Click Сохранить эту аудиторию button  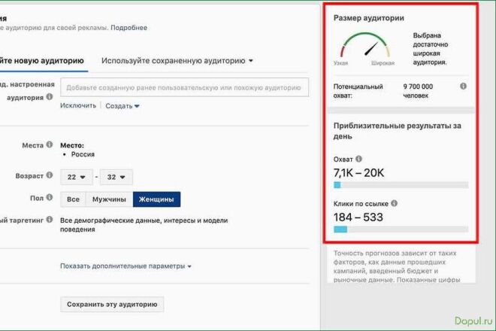tap(112, 305)
